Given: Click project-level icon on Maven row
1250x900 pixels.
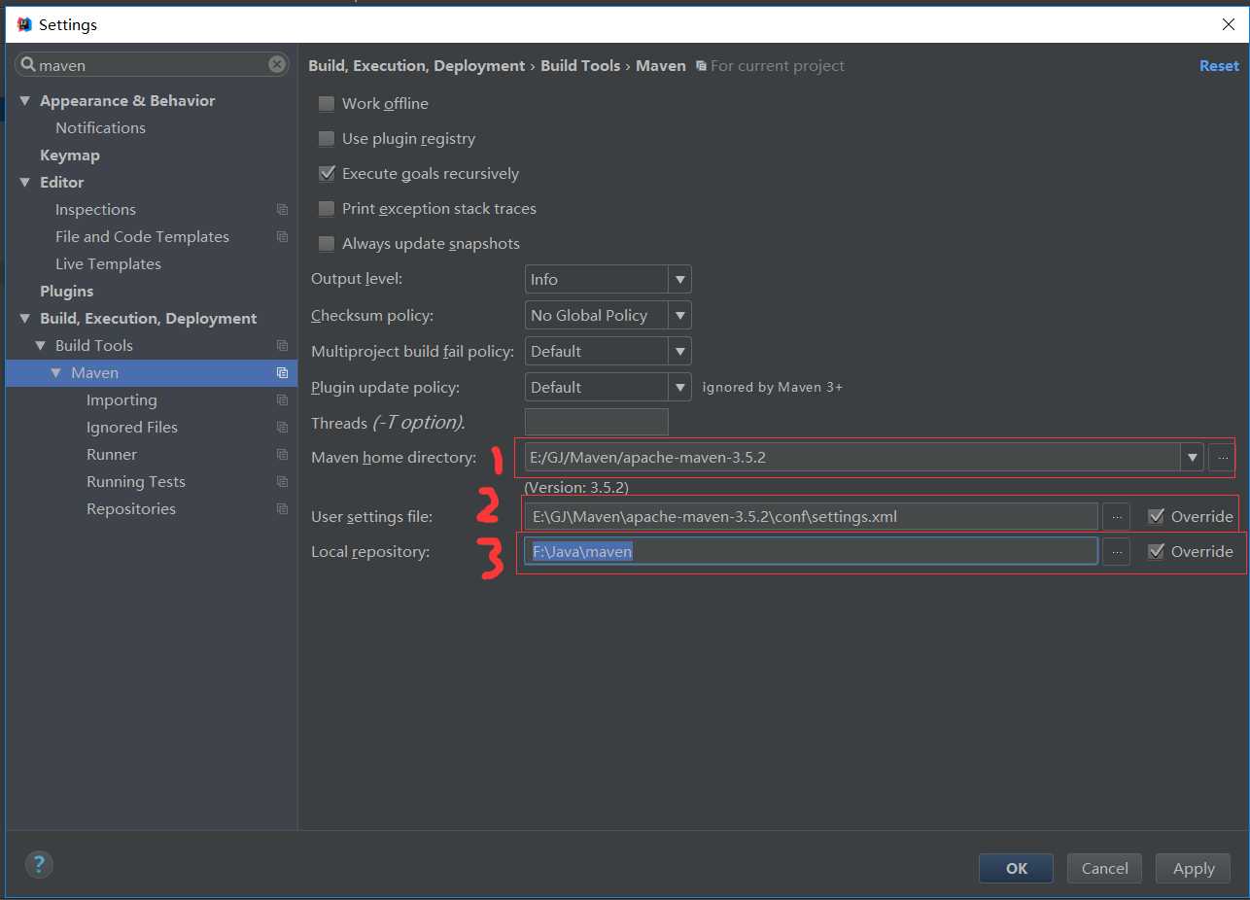Looking at the screenshot, I should pyautogui.click(x=282, y=373).
